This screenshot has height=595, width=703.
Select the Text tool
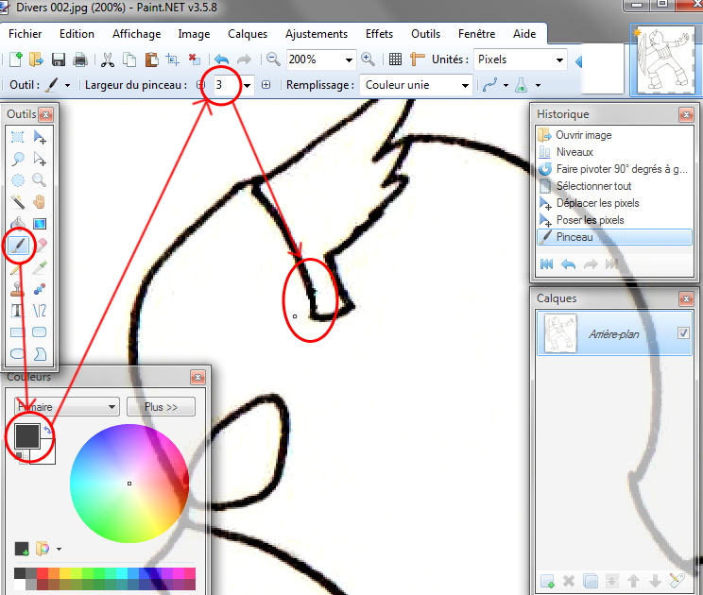pyautogui.click(x=18, y=311)
